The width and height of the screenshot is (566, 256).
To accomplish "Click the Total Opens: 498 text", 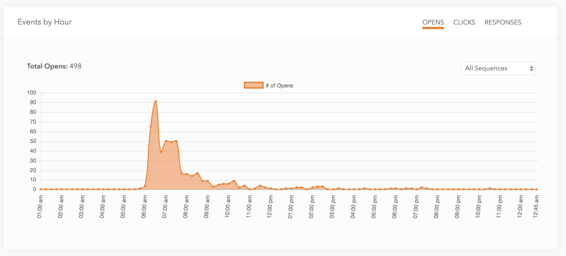I will (x=54, y=66).
